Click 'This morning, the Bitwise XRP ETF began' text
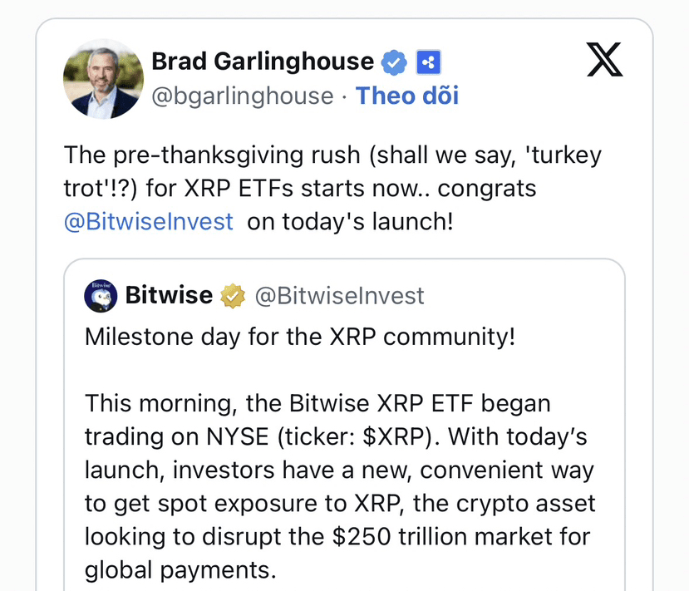 (x=317, y=404)
